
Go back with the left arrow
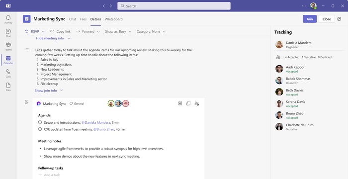tap(103, 6)
